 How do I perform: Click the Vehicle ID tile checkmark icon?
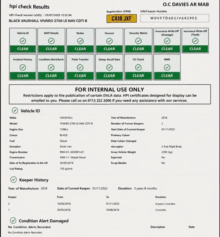point(23,41)
